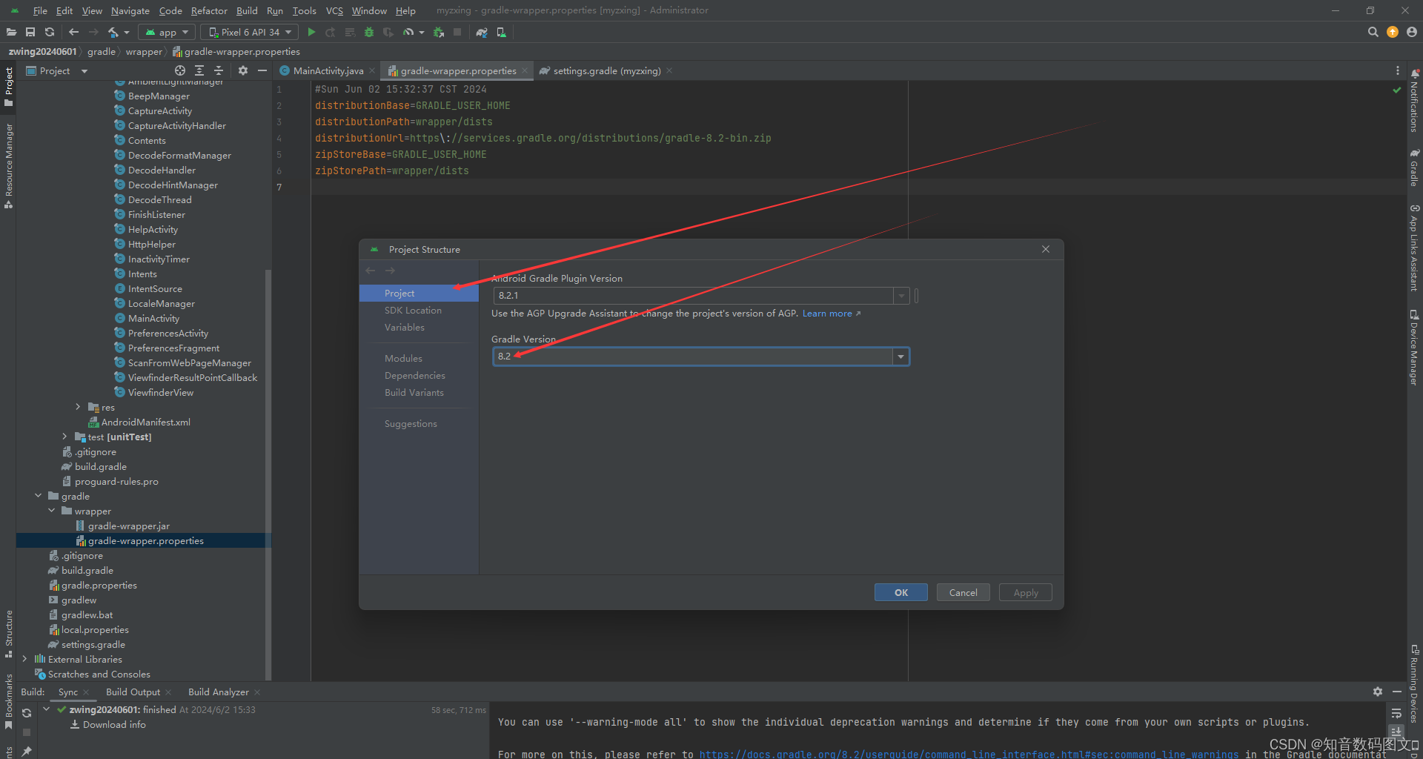Click the account avatar icon in toolbar
This screenshot has width=1423, height=759.
click(x=1412, y=32)
